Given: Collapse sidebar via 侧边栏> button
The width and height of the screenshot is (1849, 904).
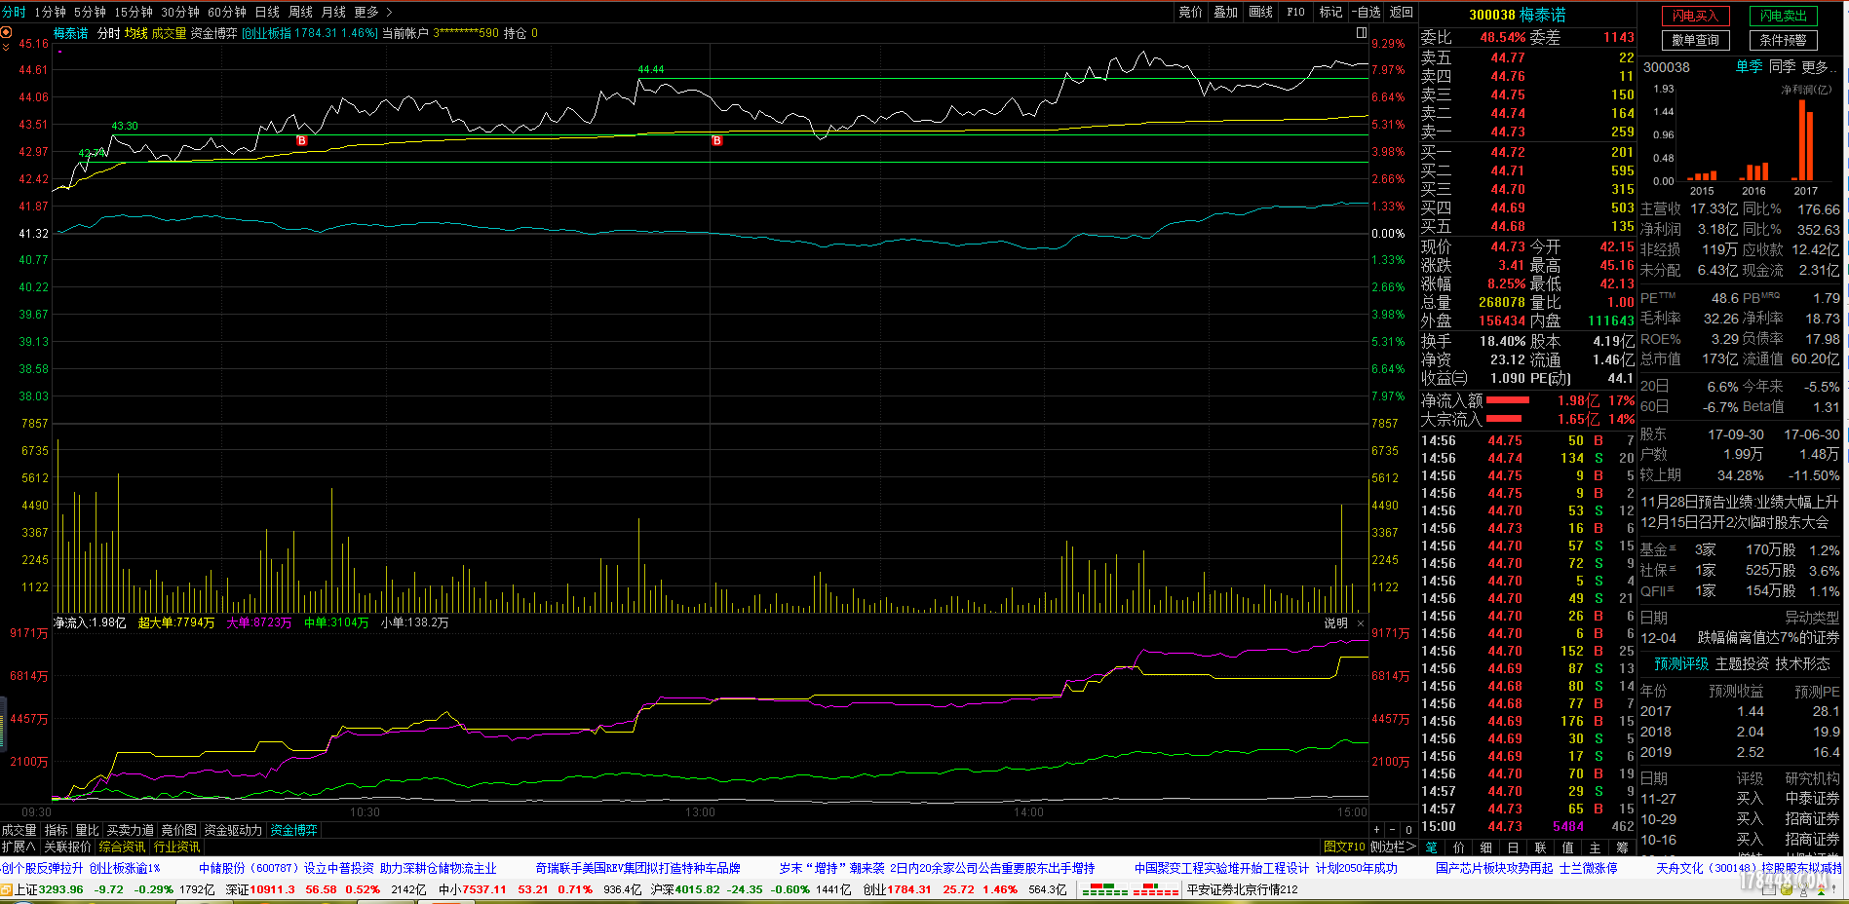Looking at the screenshot, I should 1393,847.
